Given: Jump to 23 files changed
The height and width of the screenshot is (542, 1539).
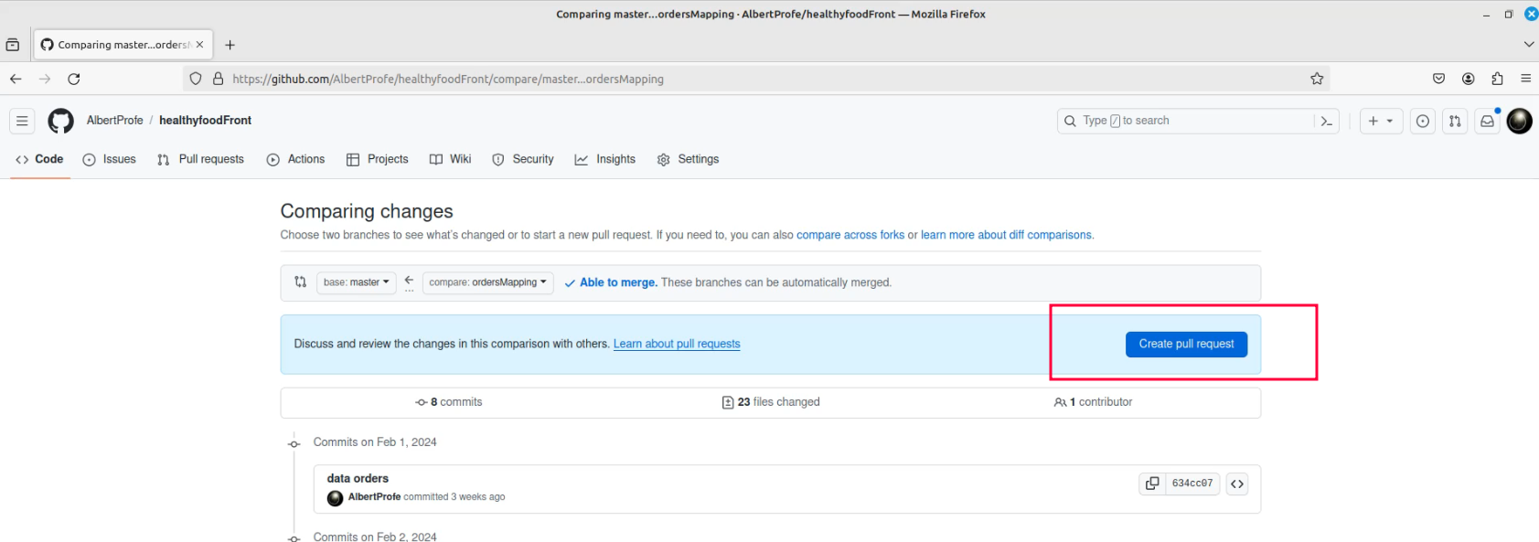Looking at the screenshot, I should click(x=771, y=402).
